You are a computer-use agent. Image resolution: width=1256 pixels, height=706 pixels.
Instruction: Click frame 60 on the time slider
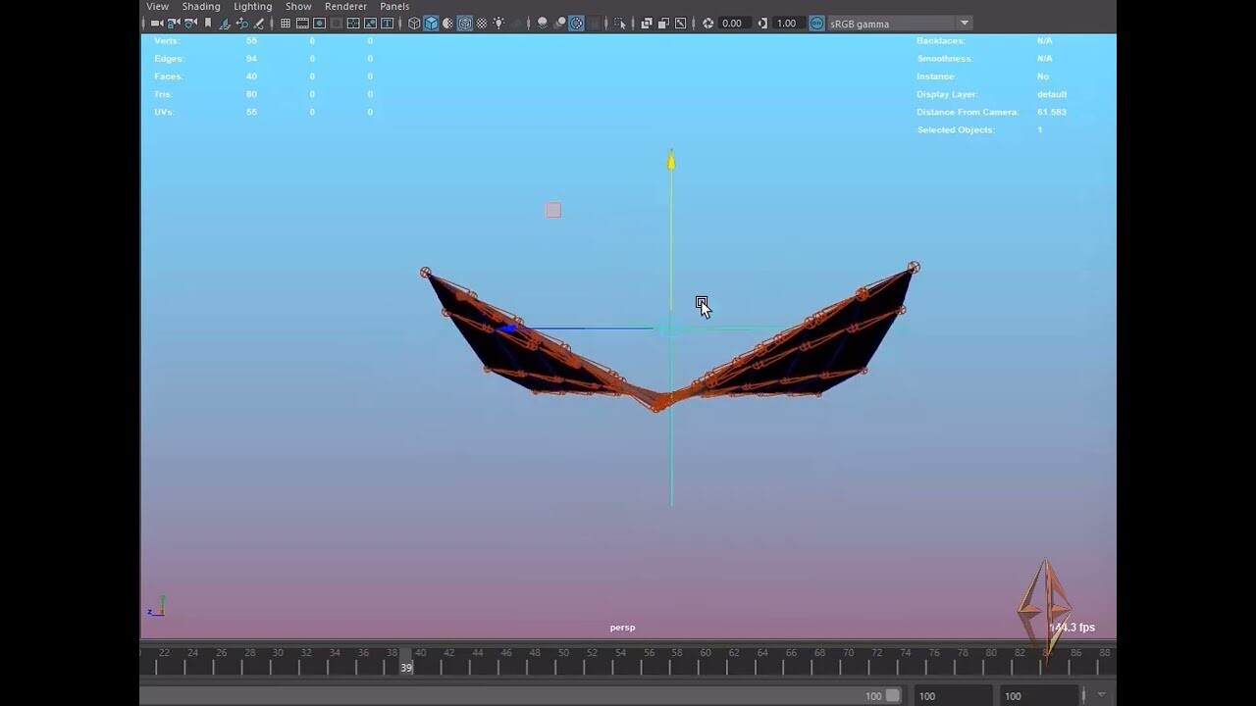tap(705, 663)
